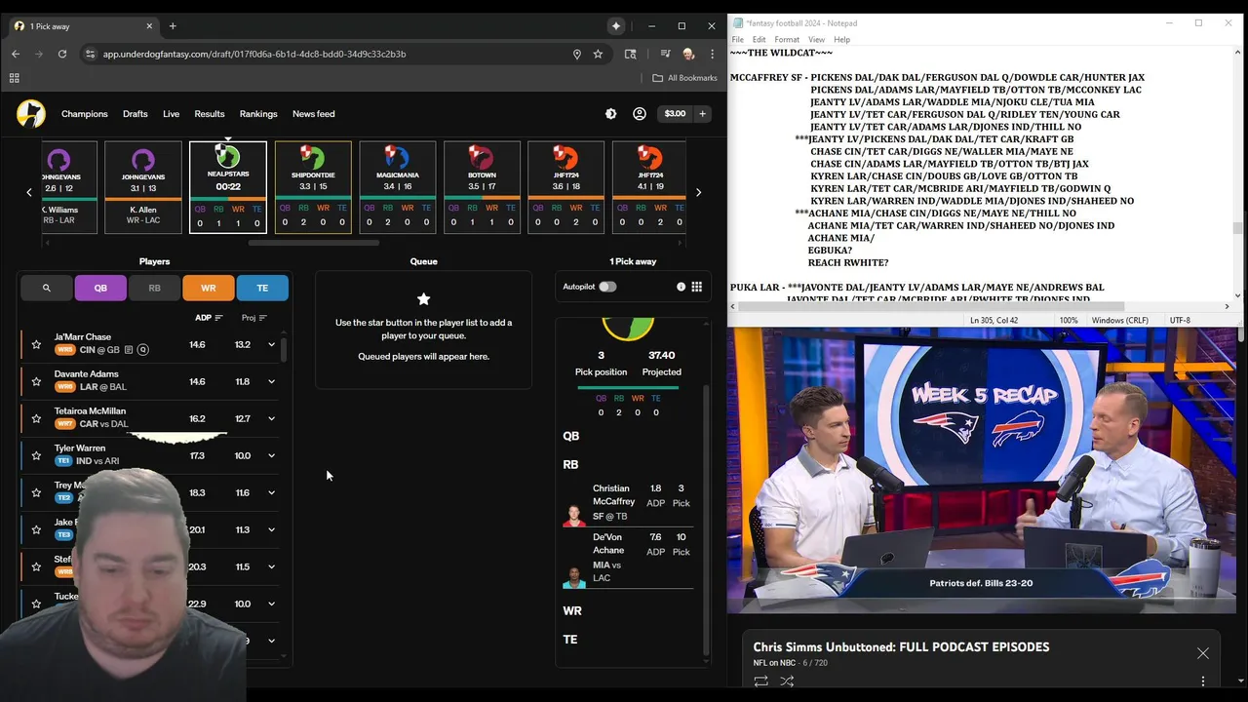1248x702 pixels.
Task: Toggle the RB position filter
Action: click(x=154, y=288)
